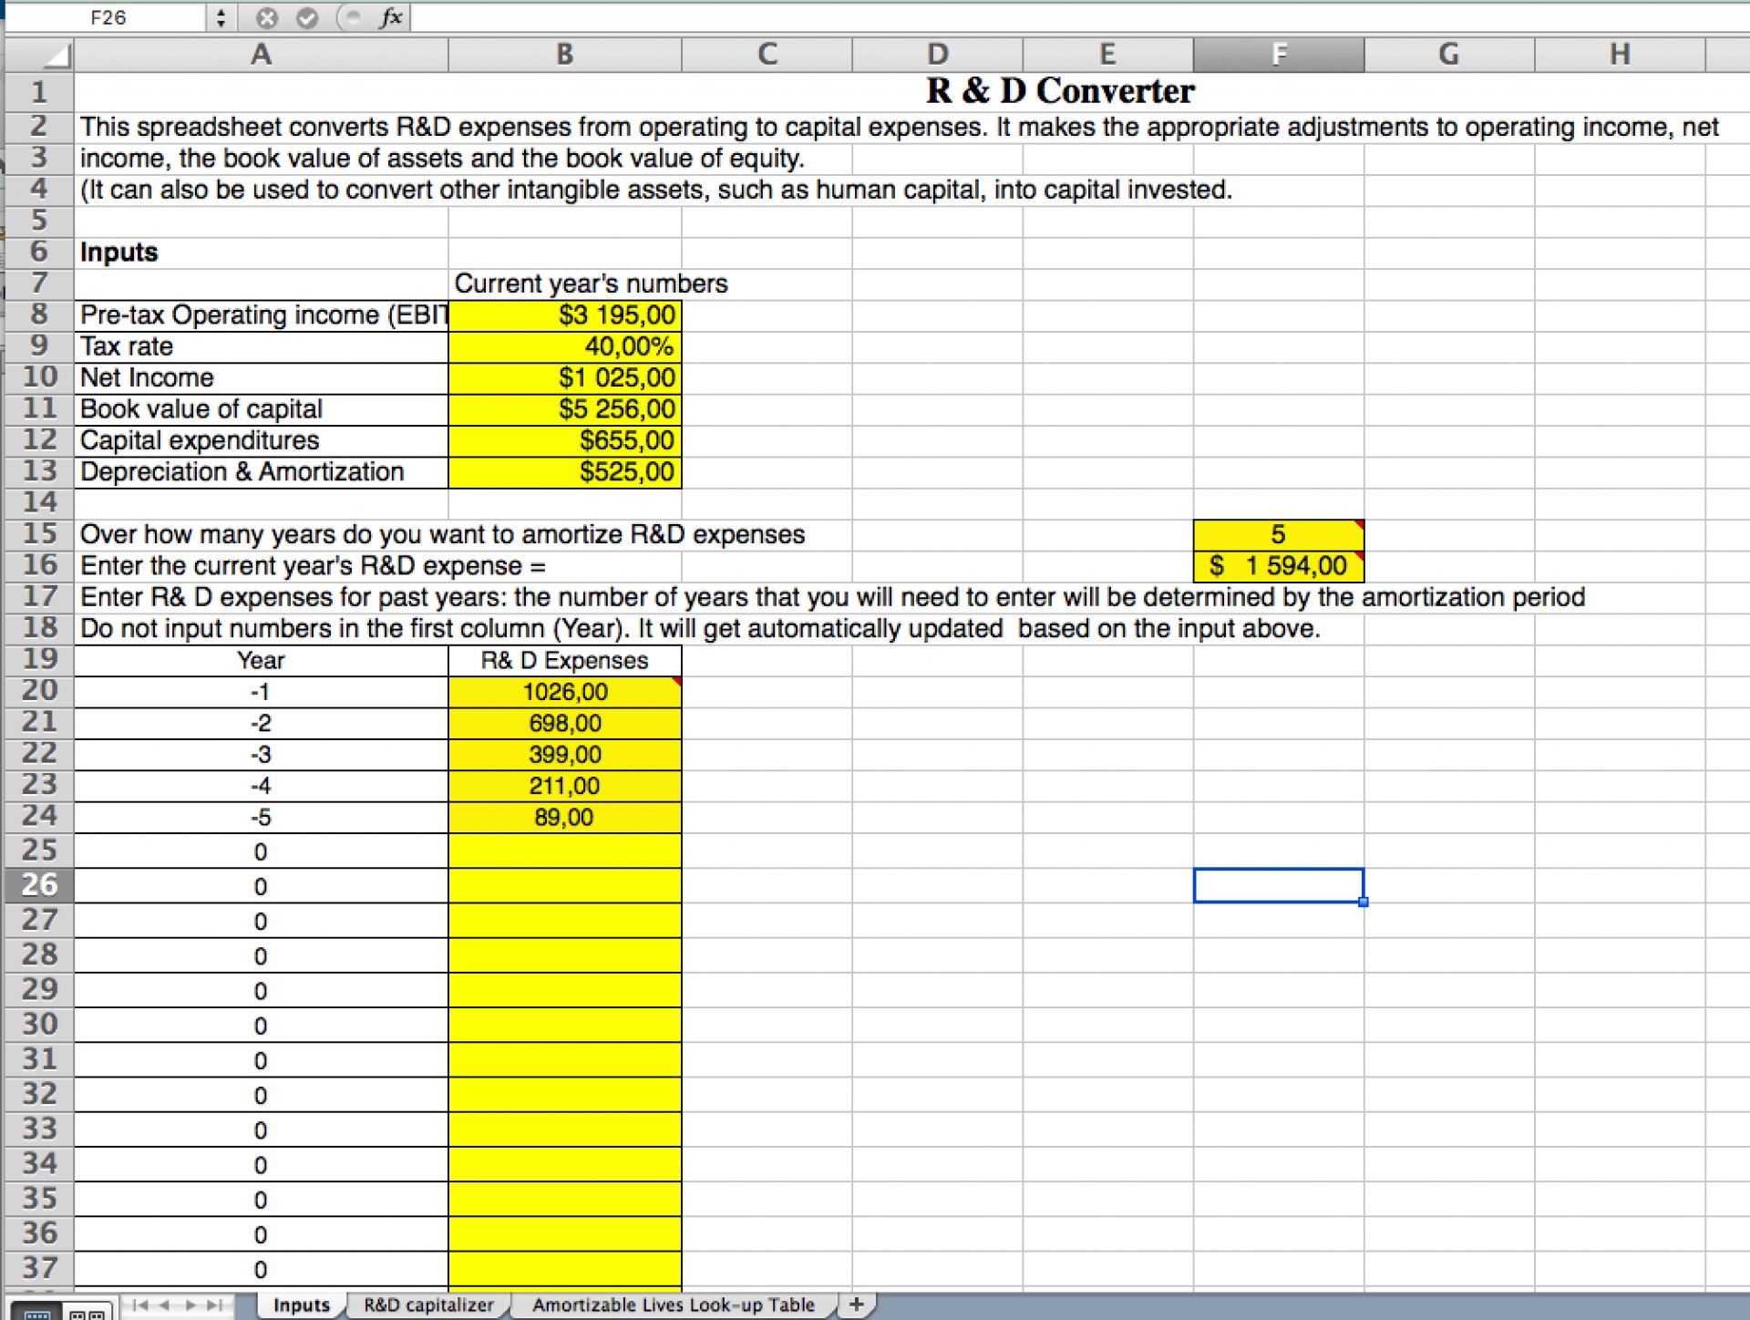Viewport: 1750px width, 1320px height.
Task: Click the 'Pre-tax Operating income' label cell
Action: [x=261, y=315]
